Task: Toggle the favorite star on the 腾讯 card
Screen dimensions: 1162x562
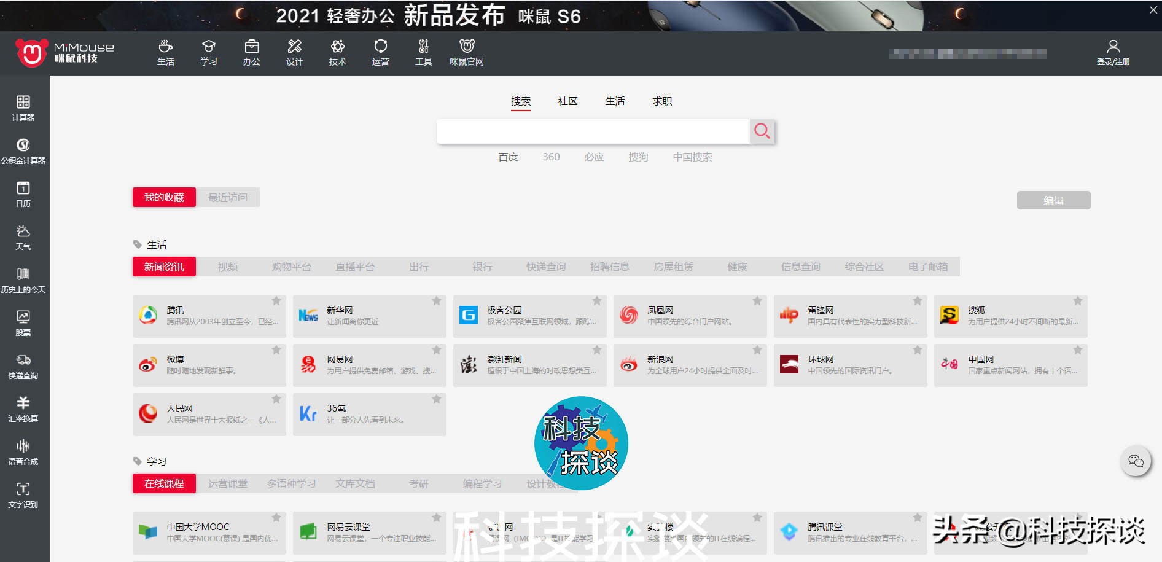Action: 276,300
